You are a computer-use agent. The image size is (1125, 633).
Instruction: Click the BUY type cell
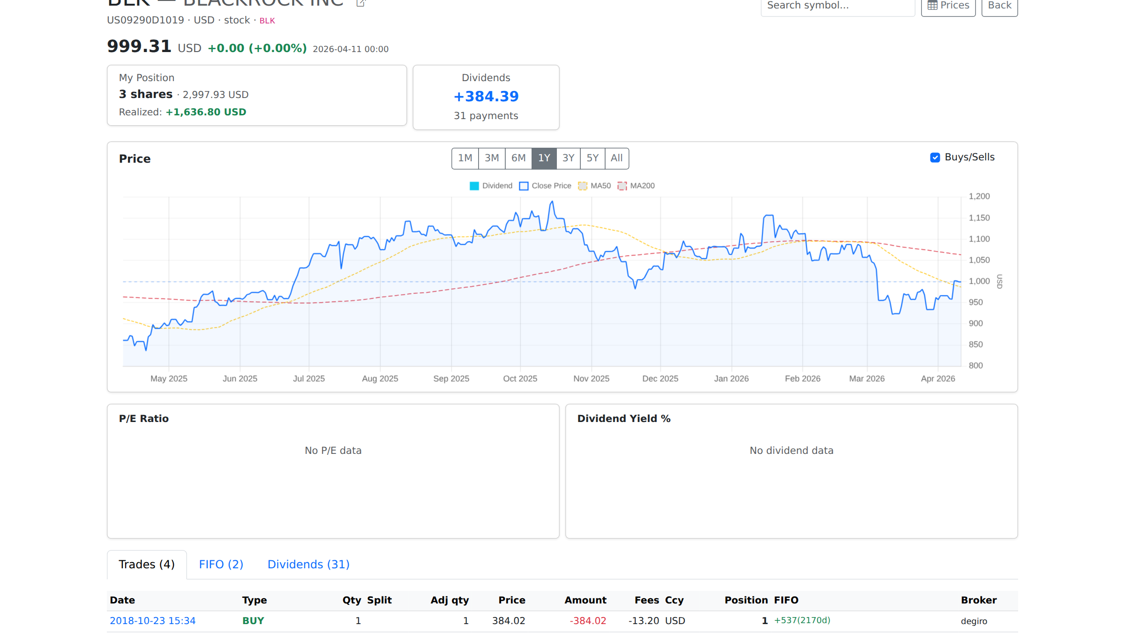click(253, 621)
